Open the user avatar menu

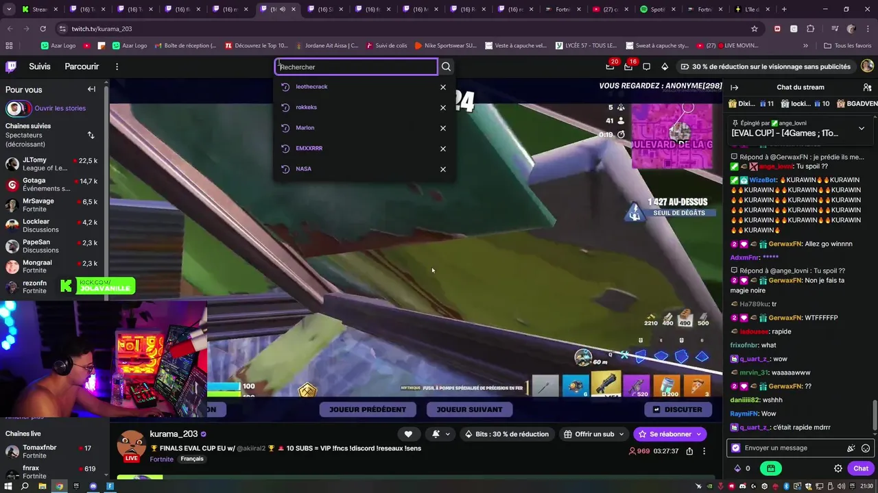(x=867, y=66)
